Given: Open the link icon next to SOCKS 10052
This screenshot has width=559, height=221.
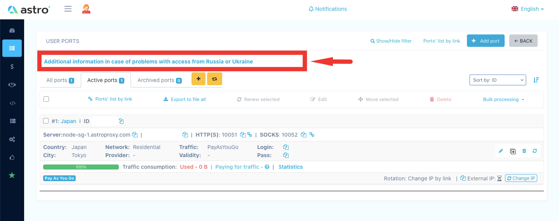Looking at the screenshot, I should point(312,135).
